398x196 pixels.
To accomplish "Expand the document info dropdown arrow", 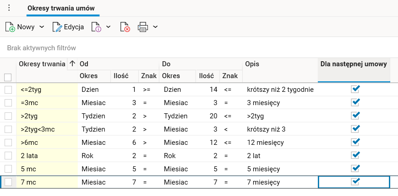I will tap(109, 27).
